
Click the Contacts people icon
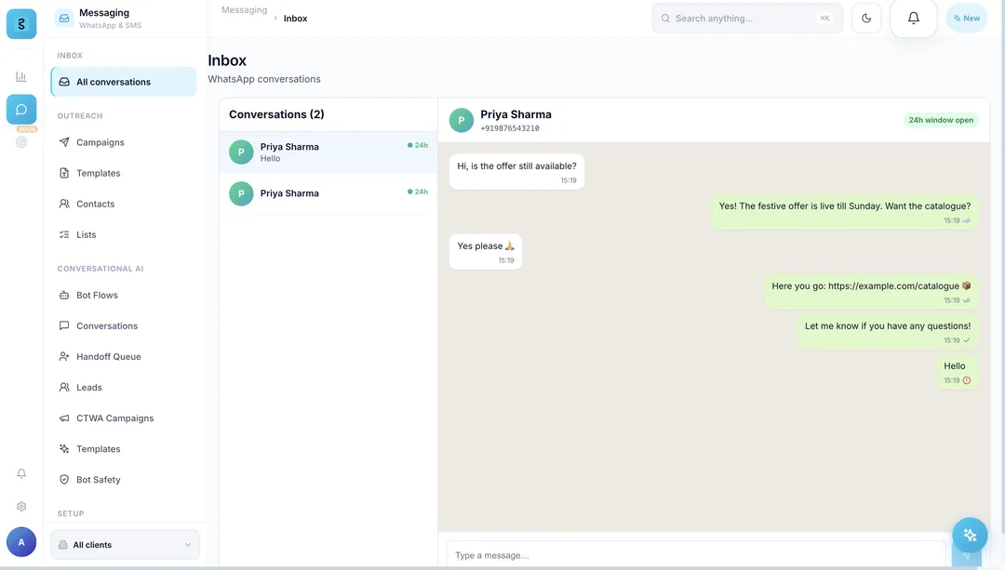(64, 204)
